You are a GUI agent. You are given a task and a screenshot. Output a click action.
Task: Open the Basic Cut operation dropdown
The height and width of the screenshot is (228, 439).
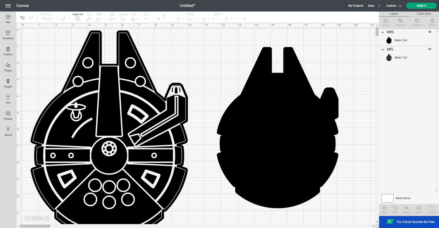coord(50,19)
